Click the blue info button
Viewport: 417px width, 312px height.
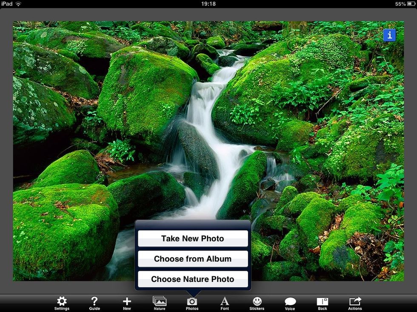click(x=389, y=35)
